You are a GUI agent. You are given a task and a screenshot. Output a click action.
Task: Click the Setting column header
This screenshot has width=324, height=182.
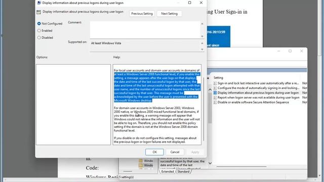click(218, 78)
